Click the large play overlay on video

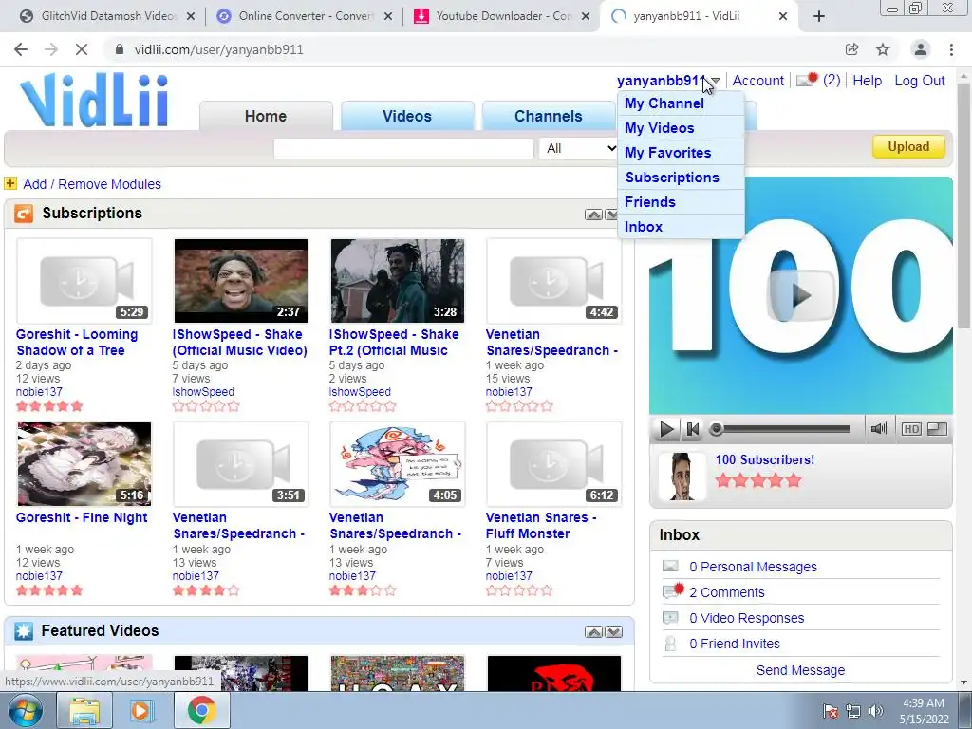tap(801, 296)
